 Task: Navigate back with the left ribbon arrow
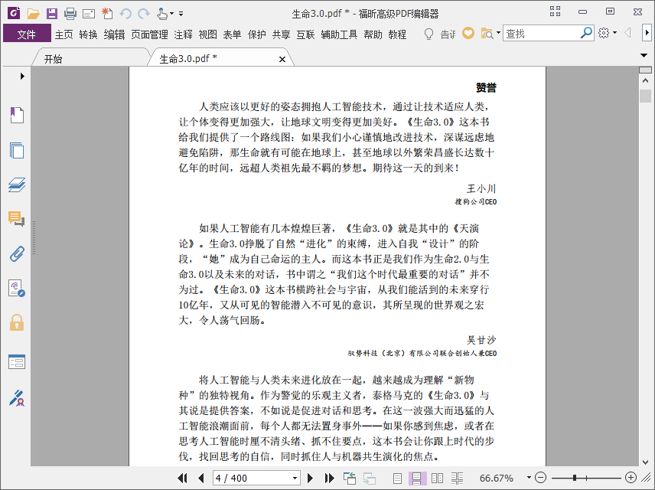coord(627,33)
